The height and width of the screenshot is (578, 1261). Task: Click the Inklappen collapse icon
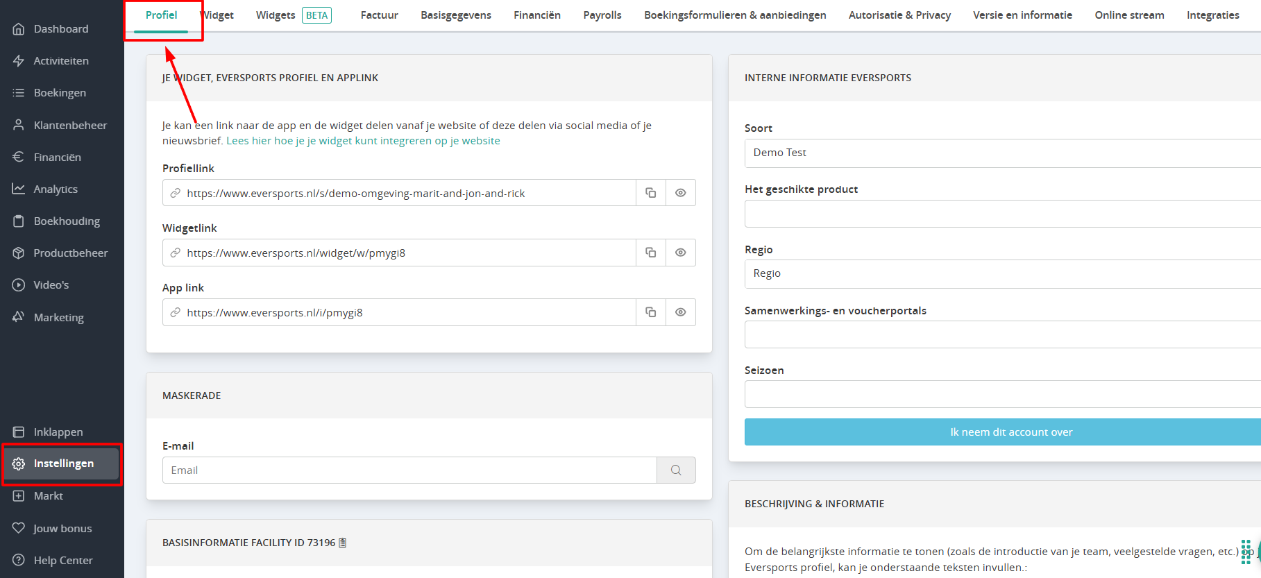(x=19, y=432)
